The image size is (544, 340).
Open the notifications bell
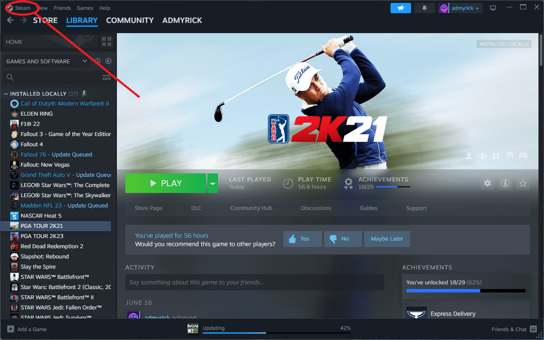[x=425, y=8]
